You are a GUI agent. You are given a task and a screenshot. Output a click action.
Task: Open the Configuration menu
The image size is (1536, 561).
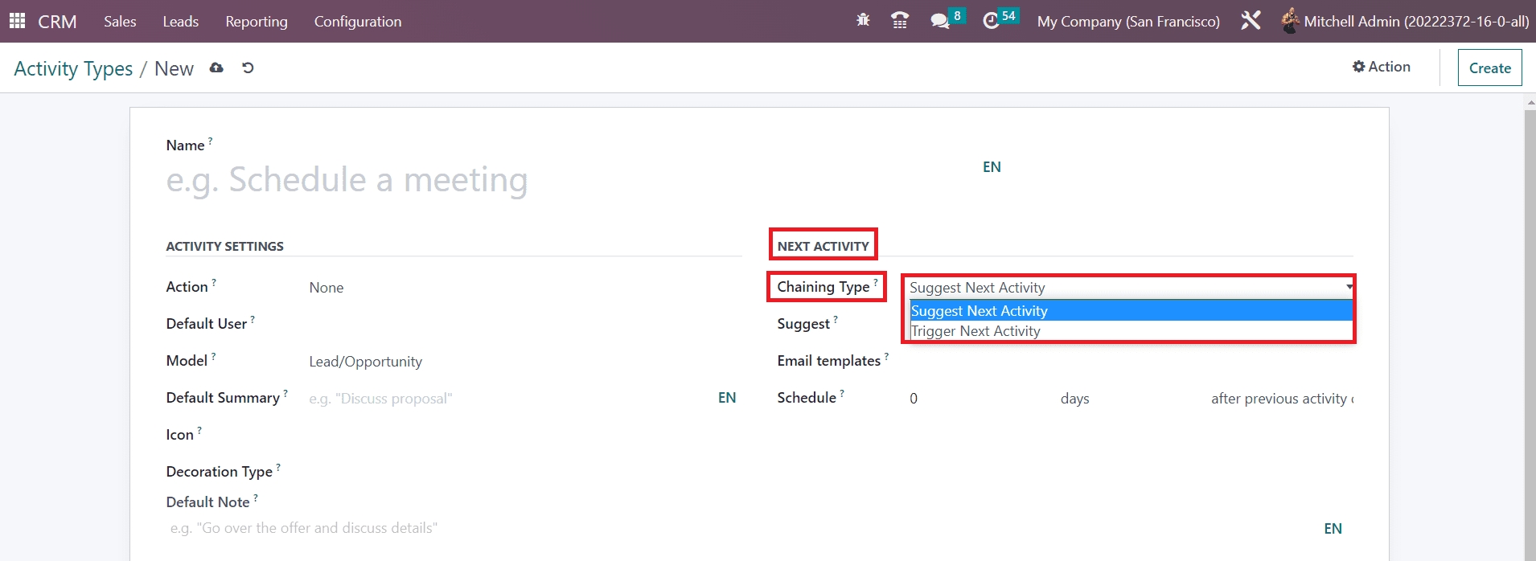357,22
